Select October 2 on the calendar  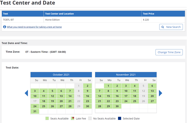88,86
